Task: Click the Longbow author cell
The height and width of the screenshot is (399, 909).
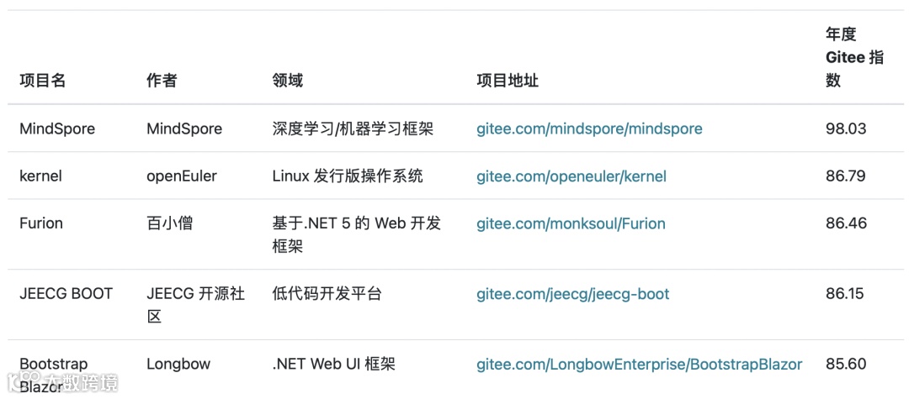Action: coord(178,365)
